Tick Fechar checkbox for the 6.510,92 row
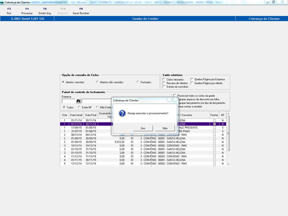288x216 pixels. [x=214, y=142]
